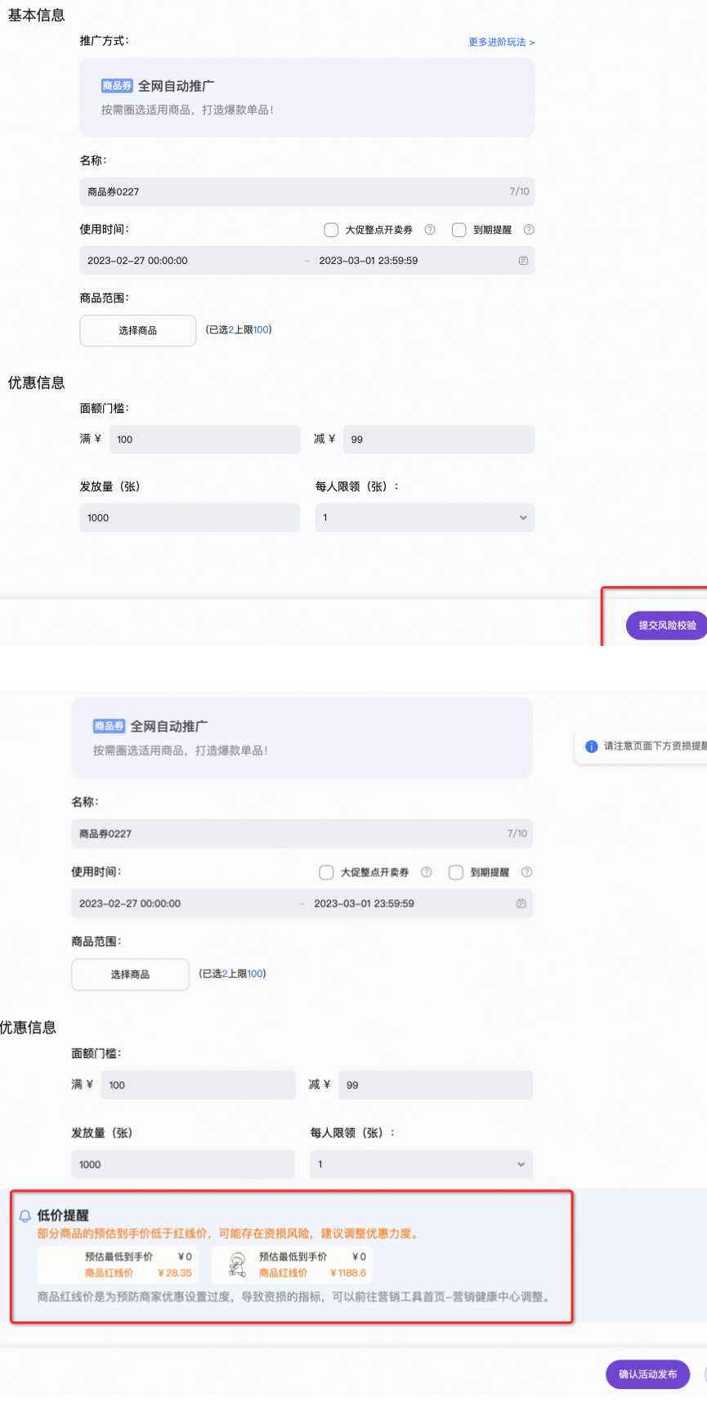The height and width of the screenshot is (1425, 707).
Task: Select 全网自动推广 card in upper screenshot
Action: coord(307,97)
